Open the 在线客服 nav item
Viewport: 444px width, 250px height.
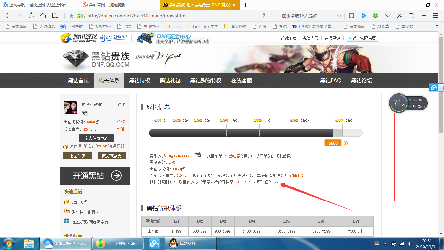(242, 80)
